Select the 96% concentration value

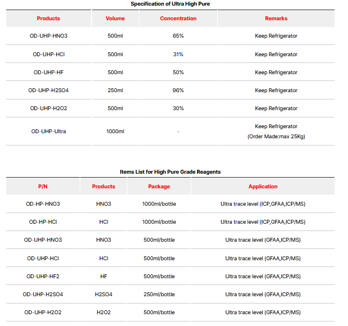tap(178, 90)
